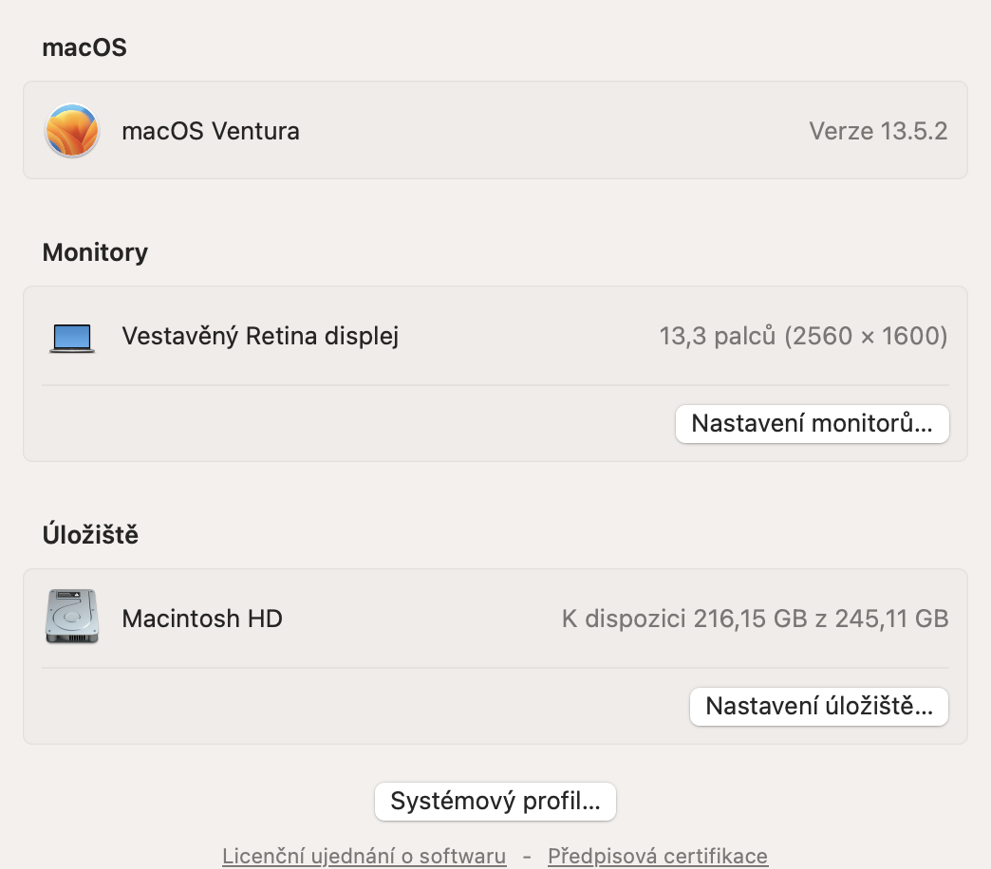Click the dash between the footer links

pos(527,856)
